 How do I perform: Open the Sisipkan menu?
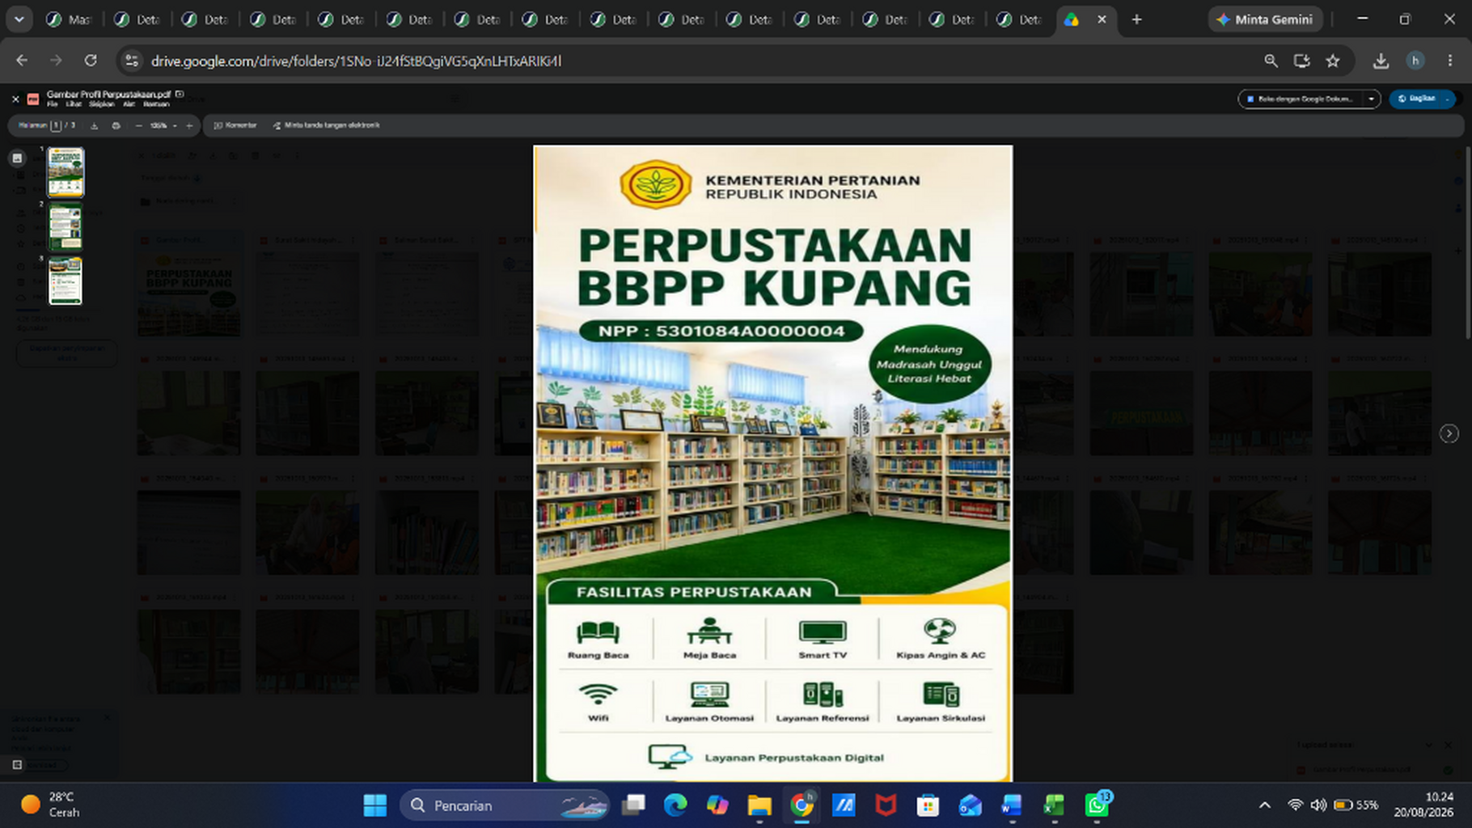click(x=102, y=104)
